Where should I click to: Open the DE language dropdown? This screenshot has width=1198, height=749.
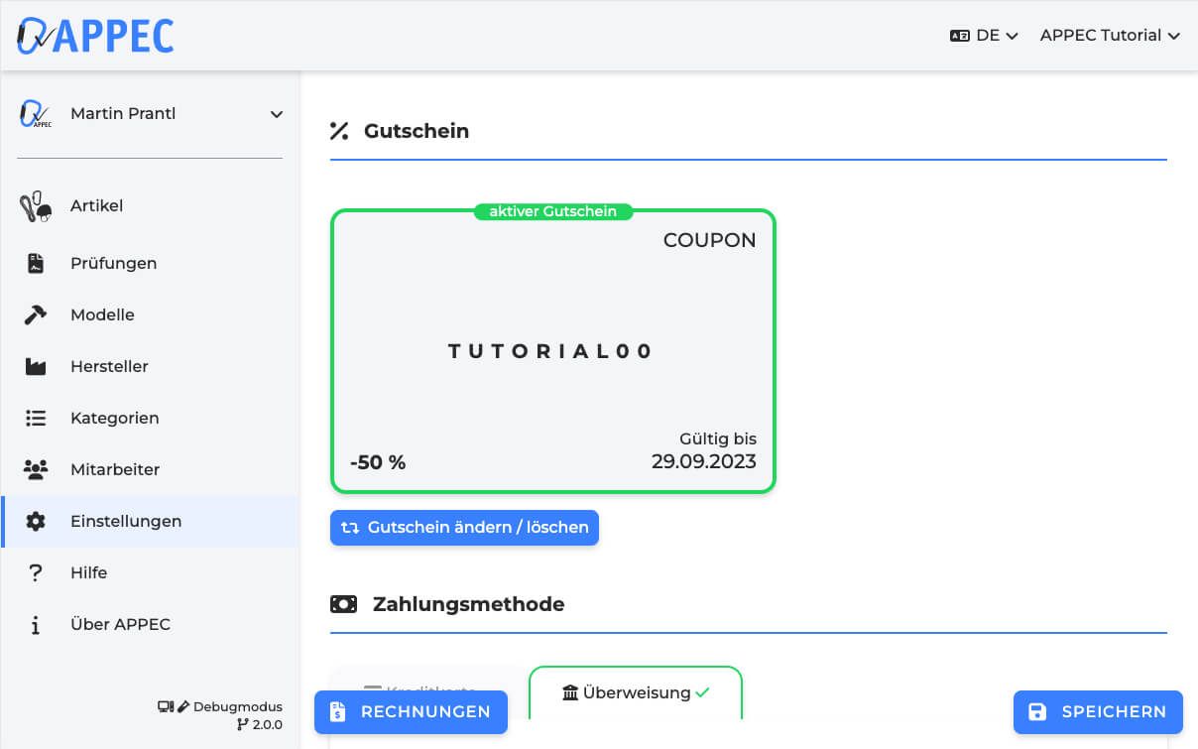[x=985, y=35]
